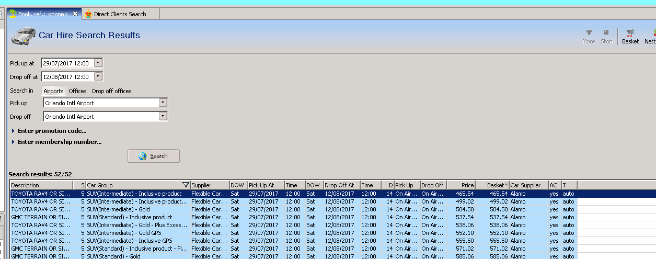Click the Search results: 52/52 label
The width and height of the screenshot is (656, 259).
(x=40, y=174)
